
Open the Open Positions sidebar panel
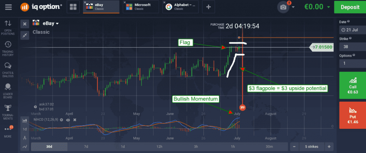point(8,28)
